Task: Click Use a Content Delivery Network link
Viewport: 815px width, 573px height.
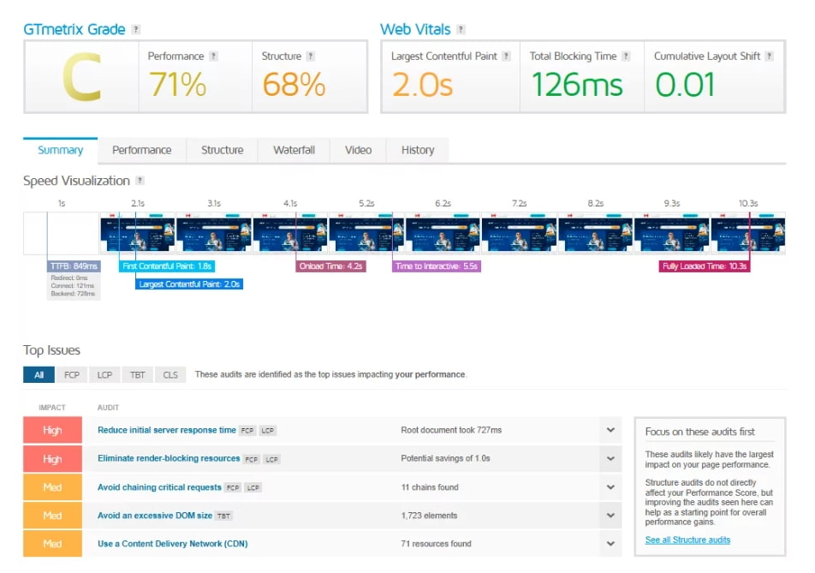Action: [172, 544]
